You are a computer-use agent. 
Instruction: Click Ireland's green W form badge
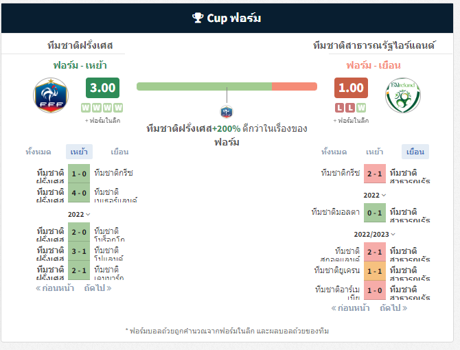pos(361,108)
